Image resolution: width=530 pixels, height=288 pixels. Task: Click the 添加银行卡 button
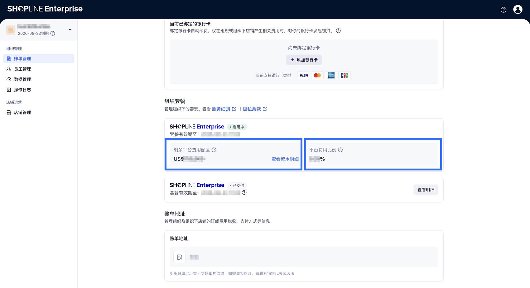pyautogui.click(x=304, y=60)
